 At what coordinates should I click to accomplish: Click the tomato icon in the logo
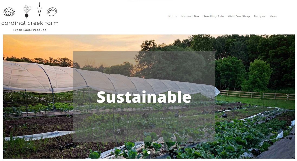click(x=52, y=12)
